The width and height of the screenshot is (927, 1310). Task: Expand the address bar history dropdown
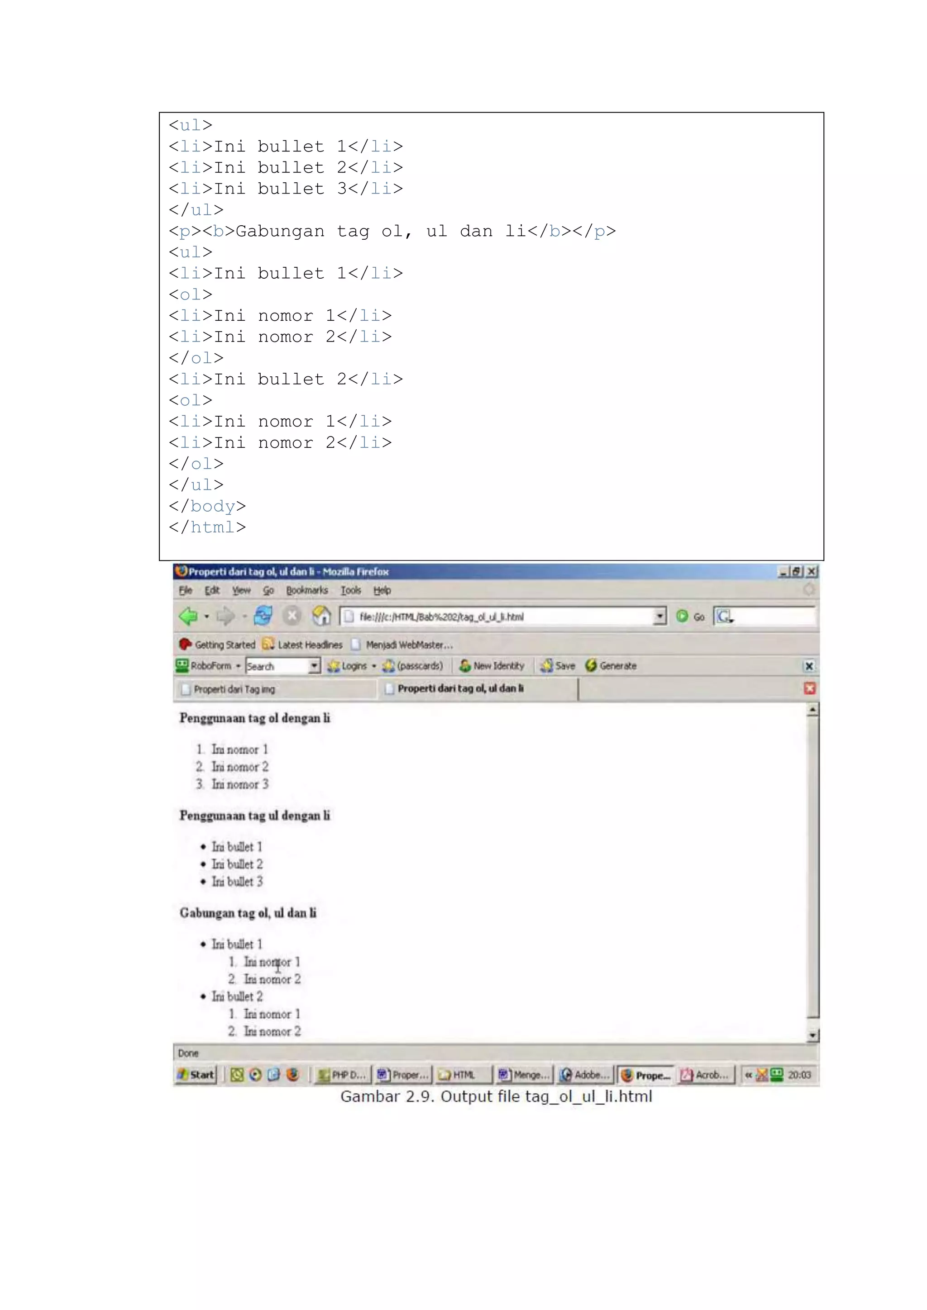click(660, 616)
